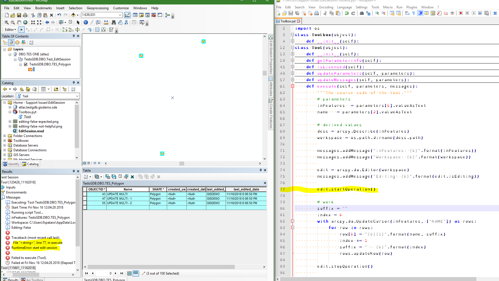
Task: Click the Add Data button in ArcMap
Action: (x=73, y=15)
